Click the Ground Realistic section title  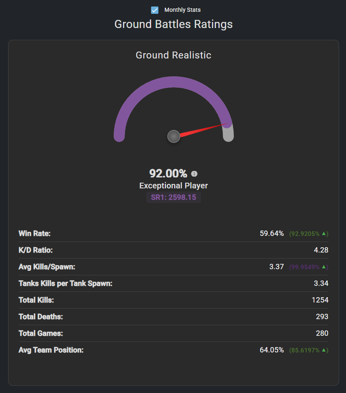coord(173,55)
